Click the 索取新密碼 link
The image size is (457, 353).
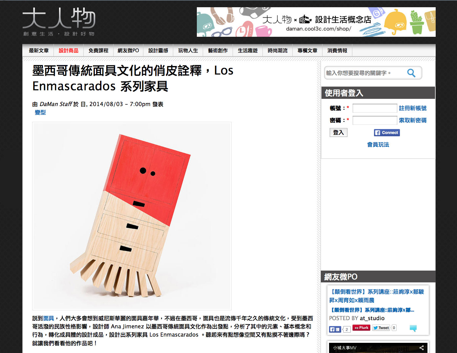tap(413, 120)
